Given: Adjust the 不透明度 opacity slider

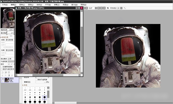Looking at the screenshot, I should 11,61.
